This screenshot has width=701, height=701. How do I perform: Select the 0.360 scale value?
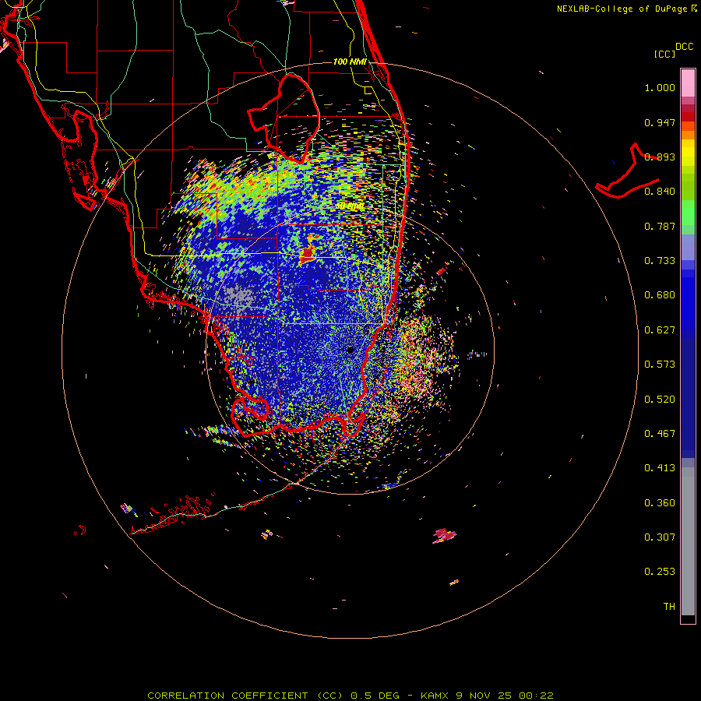click(660, 503)
